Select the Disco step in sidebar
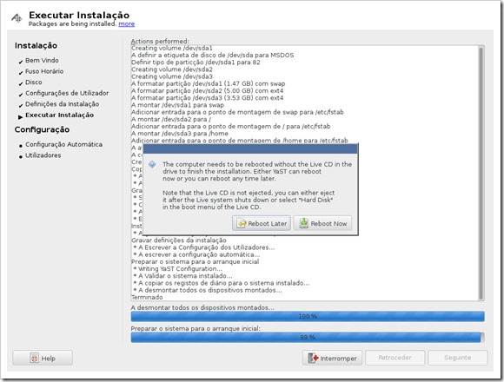The width and height of the screenshot is (504, 382). pyautogui.click(x=34, y=82)
